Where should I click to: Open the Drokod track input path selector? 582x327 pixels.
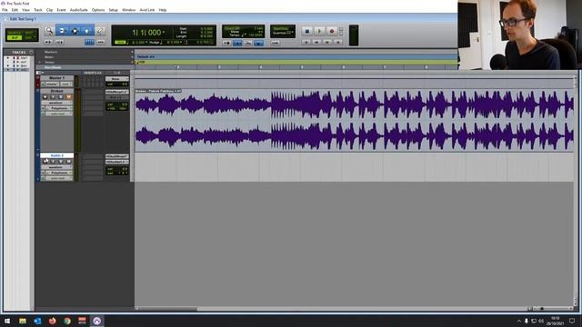pyautogui.click(x=117, y=92)
